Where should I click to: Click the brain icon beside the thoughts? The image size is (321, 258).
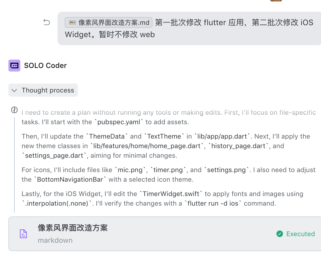[14, 110]
